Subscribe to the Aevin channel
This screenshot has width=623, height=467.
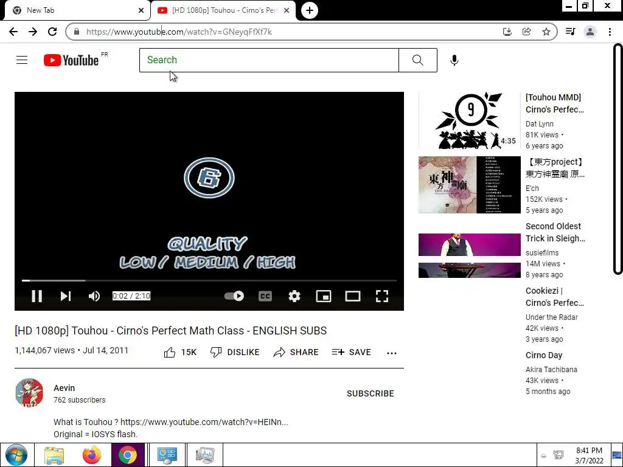tap(371, 393)
